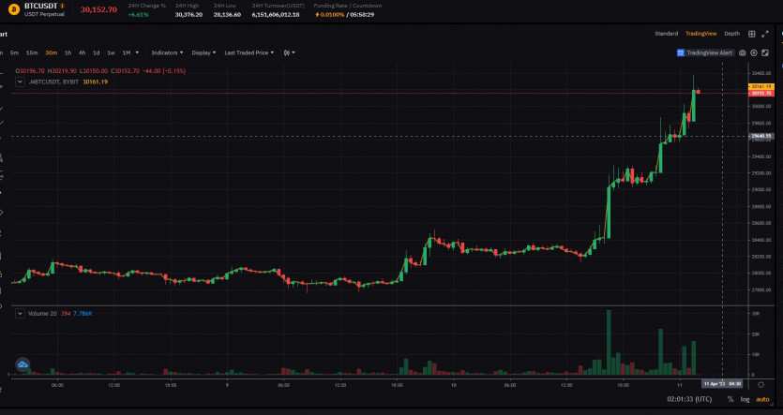
Task: Switch chart interval to 5m
Action: click(x=14, y=52)
